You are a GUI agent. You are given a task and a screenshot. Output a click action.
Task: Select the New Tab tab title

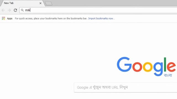[x=9, y=3]
